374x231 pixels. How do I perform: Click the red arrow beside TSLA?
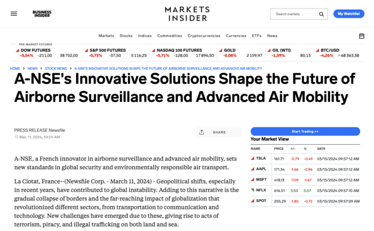(252, 158)
